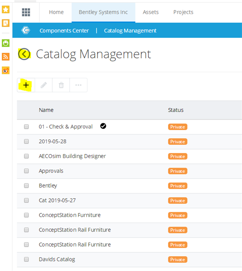This screenshot has width=242, height=271.
Task: Click Private status badge for Approvals
Action: pyautogui.click(x=177, y=171)
